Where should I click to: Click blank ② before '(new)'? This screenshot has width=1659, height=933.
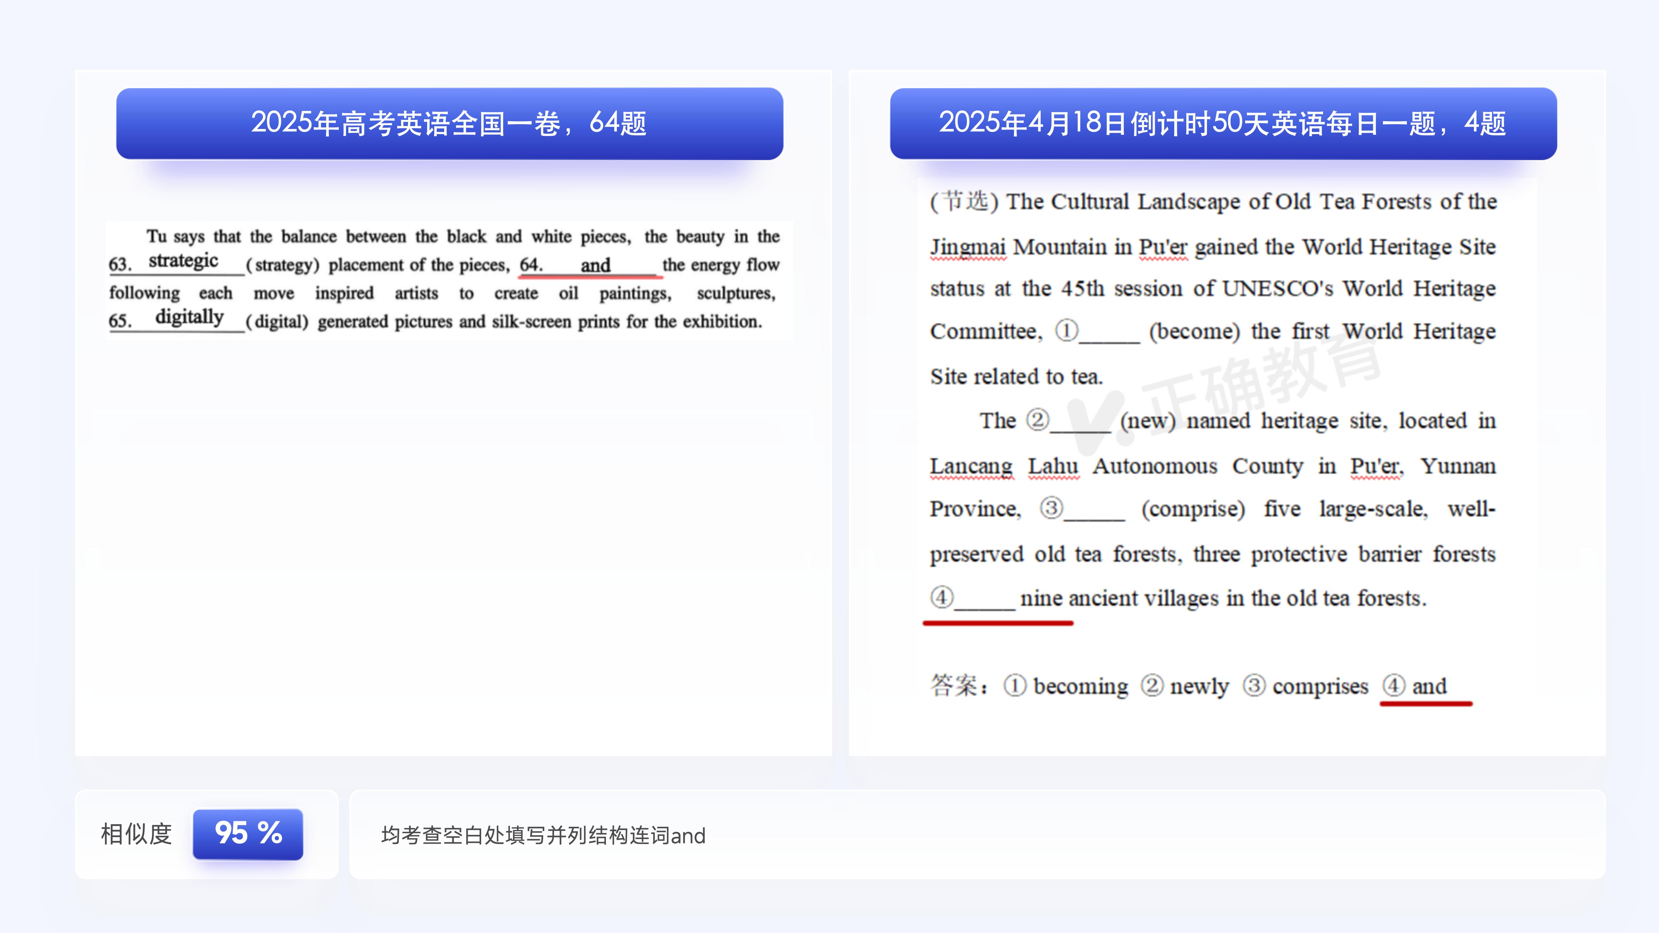tap(1068, 421)
